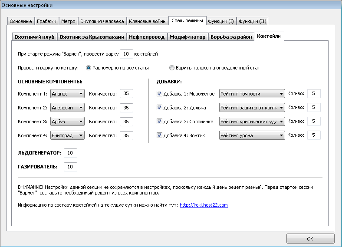Click Кол-во field for Добавка 1
The height and width of the screenshot is (247, 342).
314,93
